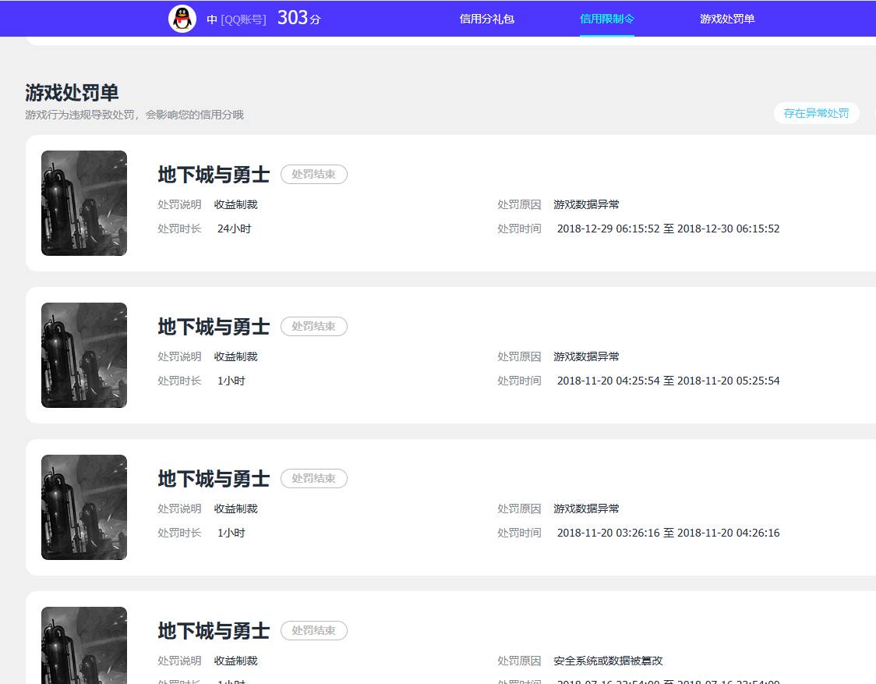876x684 pixels.
Task: Click 地下城与勇士 title of the 2018-12-29 record
Action: tap(214, 175)
